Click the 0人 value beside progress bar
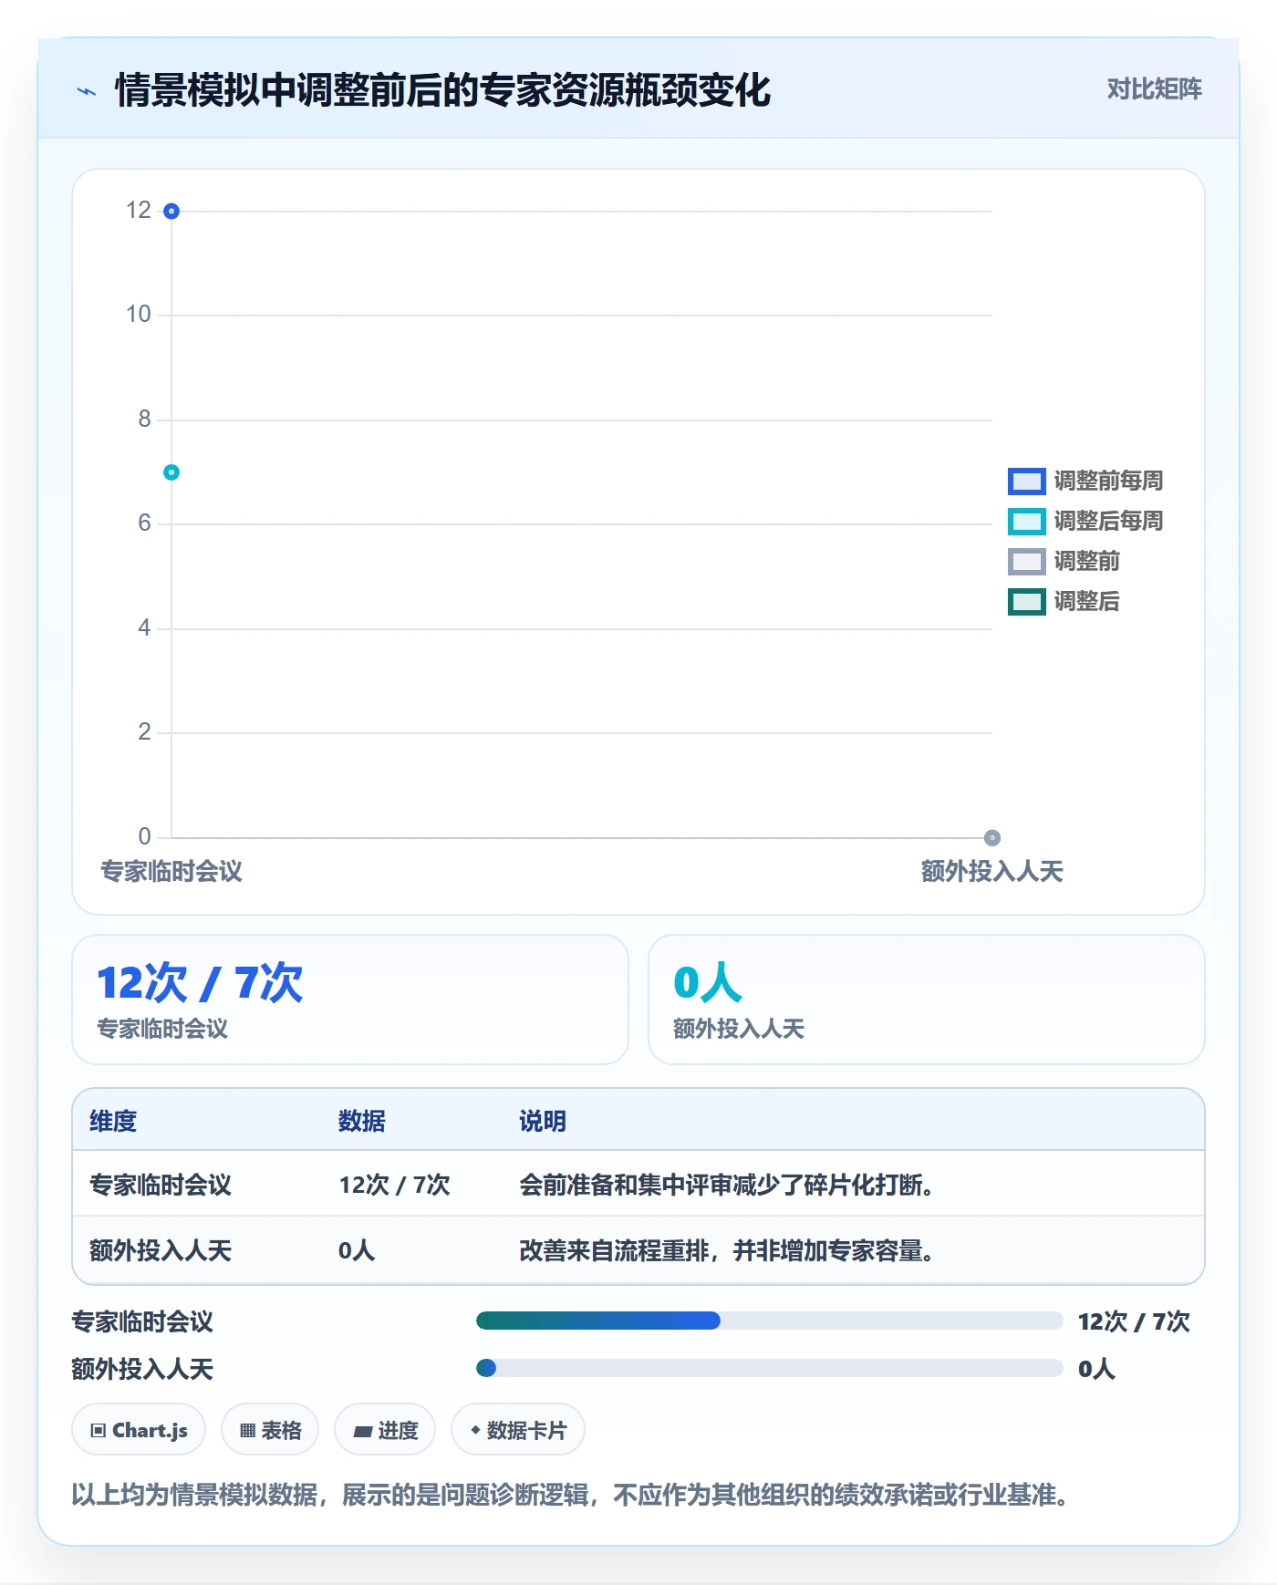 click(1096, 1369)
